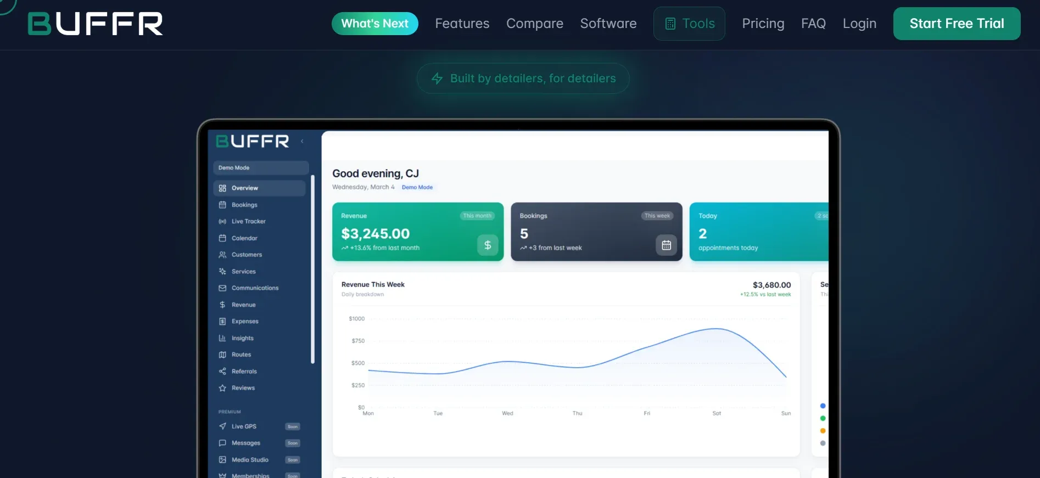Open Media Studio via its image icon

(x=222, y=460)
